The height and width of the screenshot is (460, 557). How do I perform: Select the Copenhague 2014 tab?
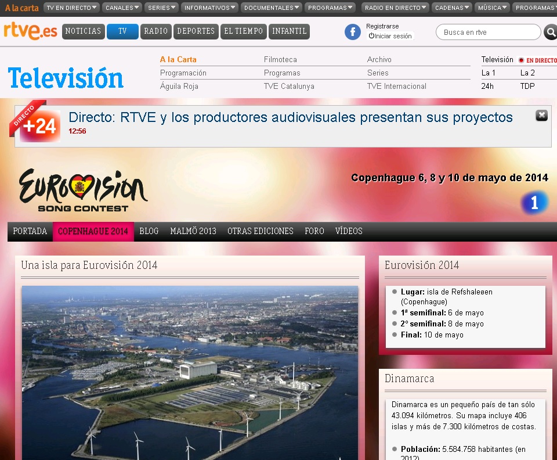click(93, 231)
